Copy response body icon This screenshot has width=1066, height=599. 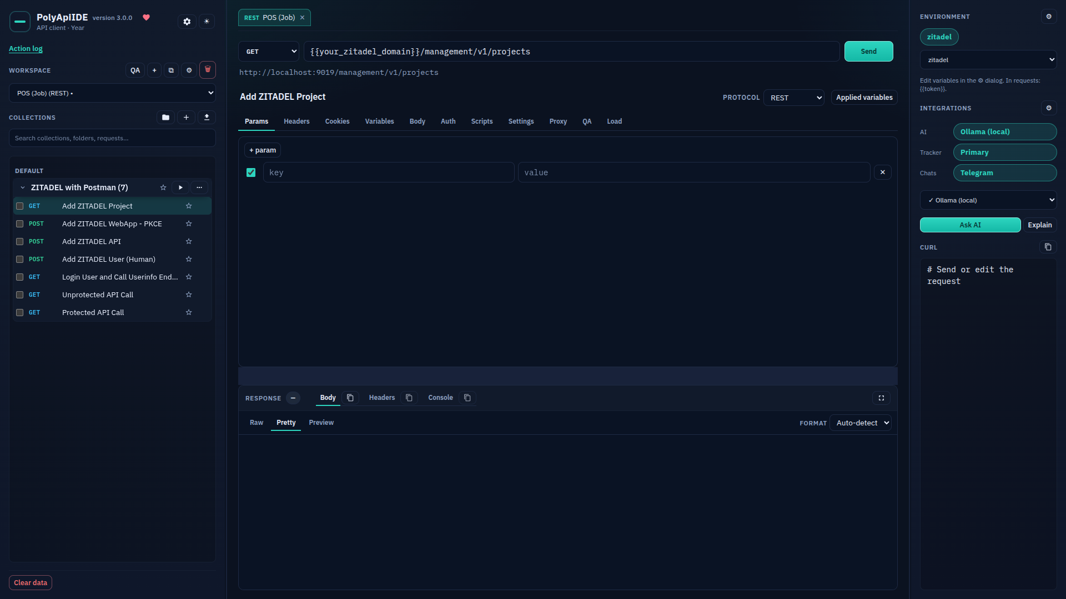click(350, 398)
